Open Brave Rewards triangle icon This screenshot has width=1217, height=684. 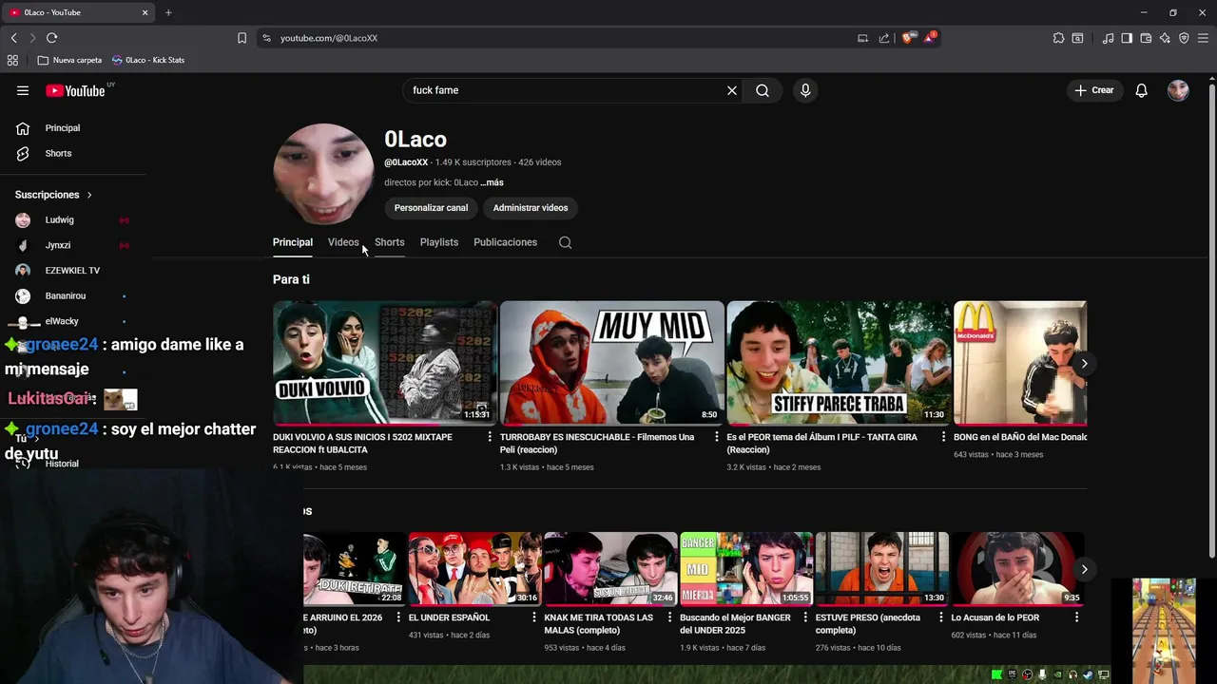coord(930,38)
